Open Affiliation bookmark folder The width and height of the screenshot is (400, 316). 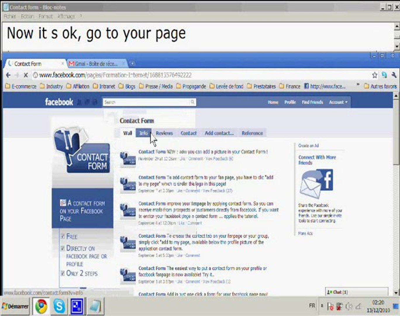(77, 86)
